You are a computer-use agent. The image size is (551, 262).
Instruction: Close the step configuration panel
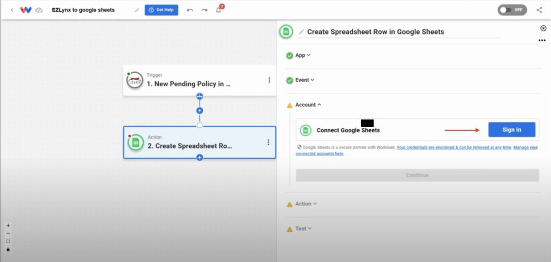543,28
